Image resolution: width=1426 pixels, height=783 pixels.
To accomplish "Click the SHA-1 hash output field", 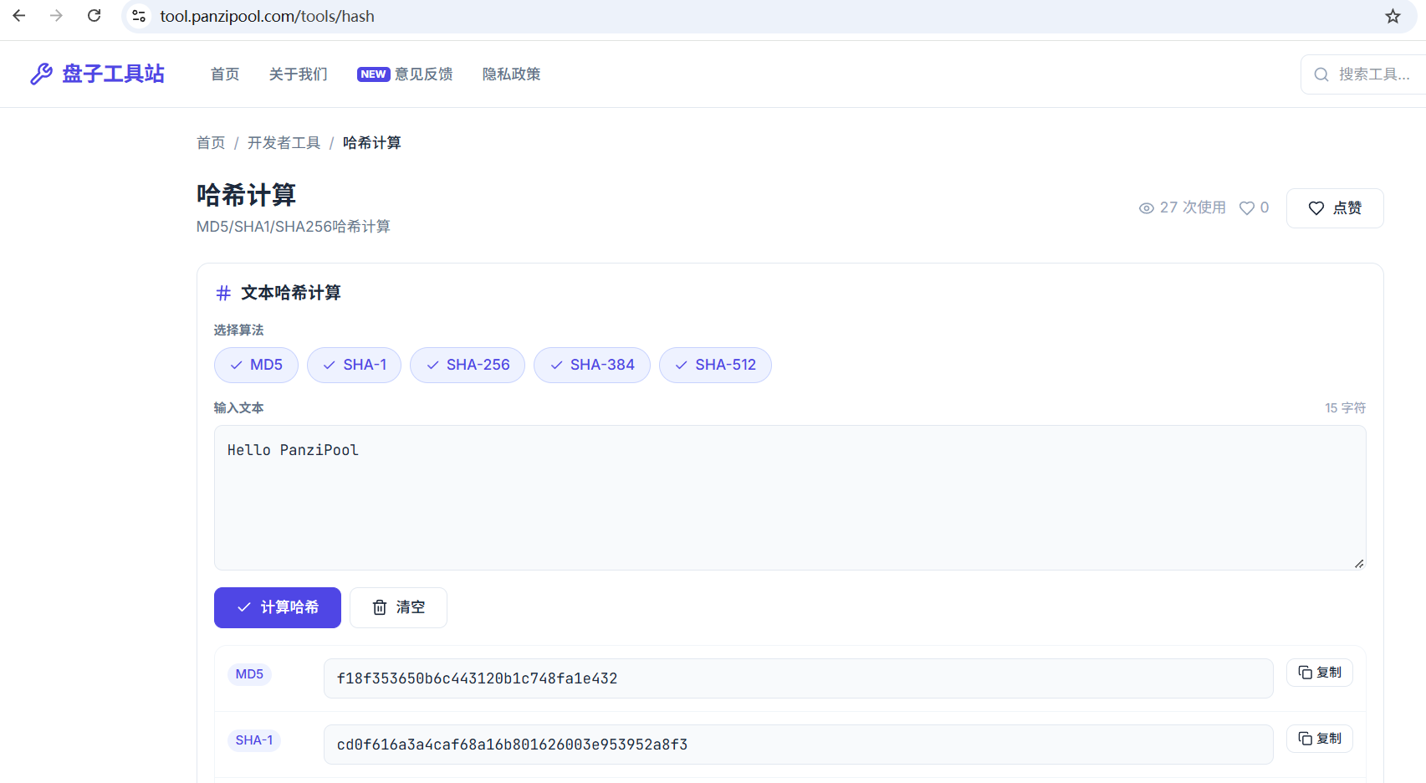I will coord(799,745).
